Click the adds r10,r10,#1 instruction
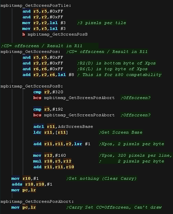 pos(32,184)
